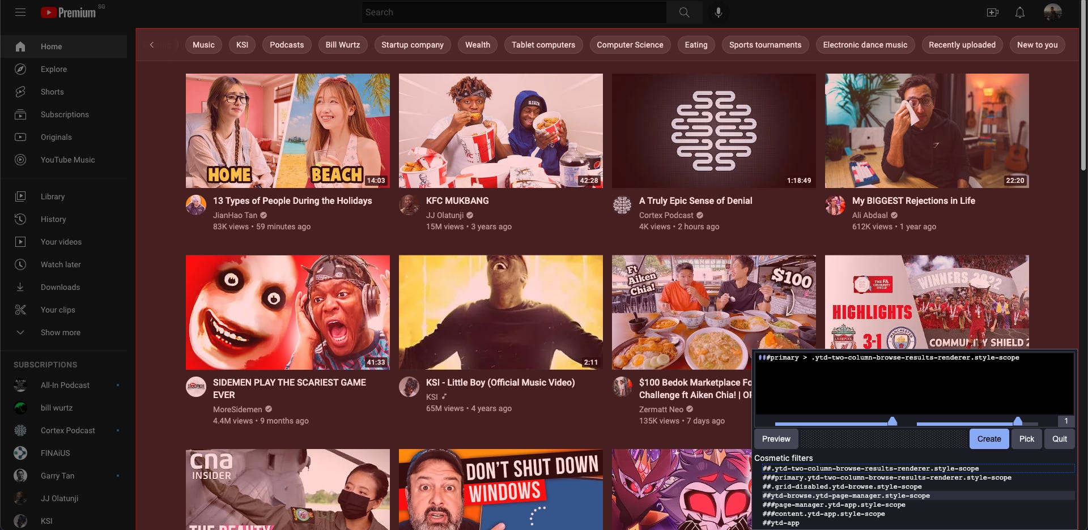Click the Create filter button

tap(989, 439)
